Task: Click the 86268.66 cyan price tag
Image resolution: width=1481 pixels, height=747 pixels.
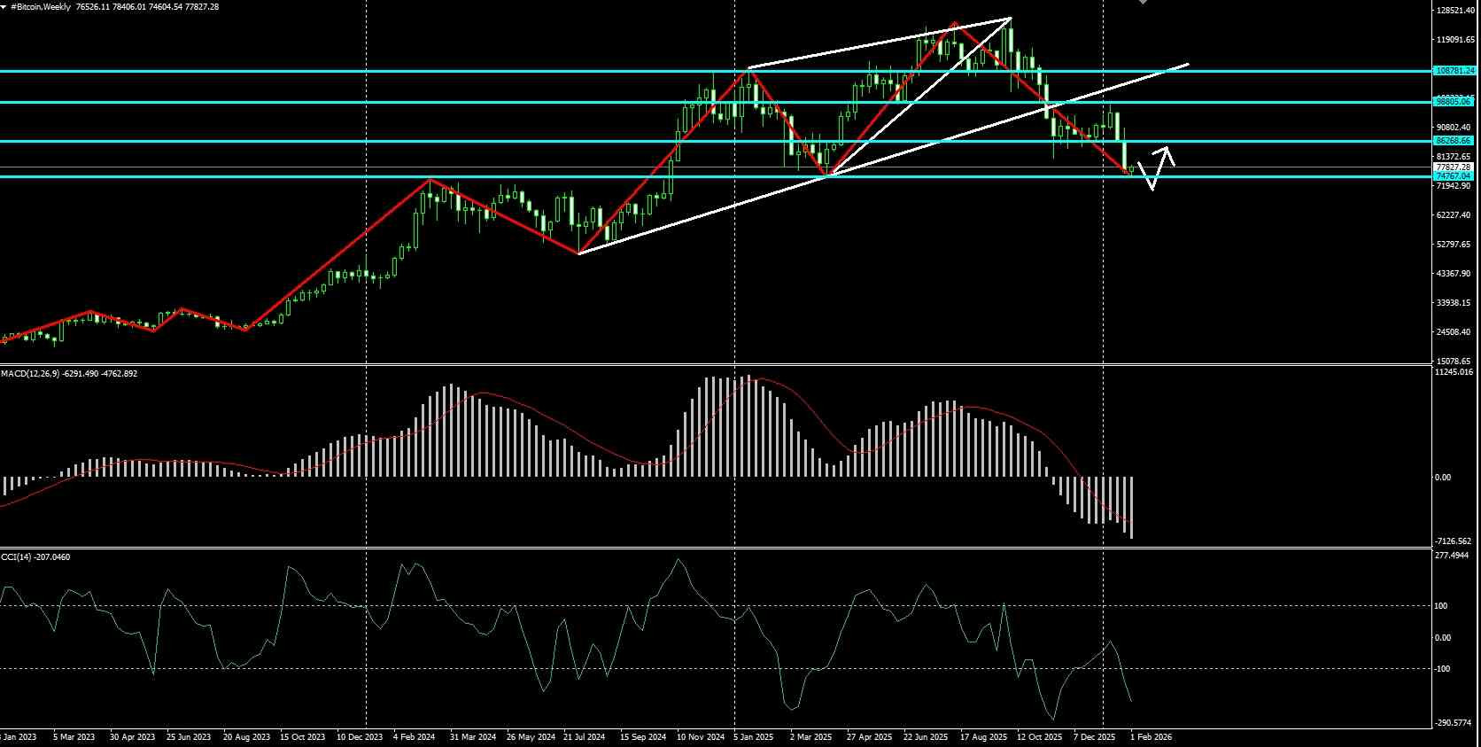Action: [1455, 141]
